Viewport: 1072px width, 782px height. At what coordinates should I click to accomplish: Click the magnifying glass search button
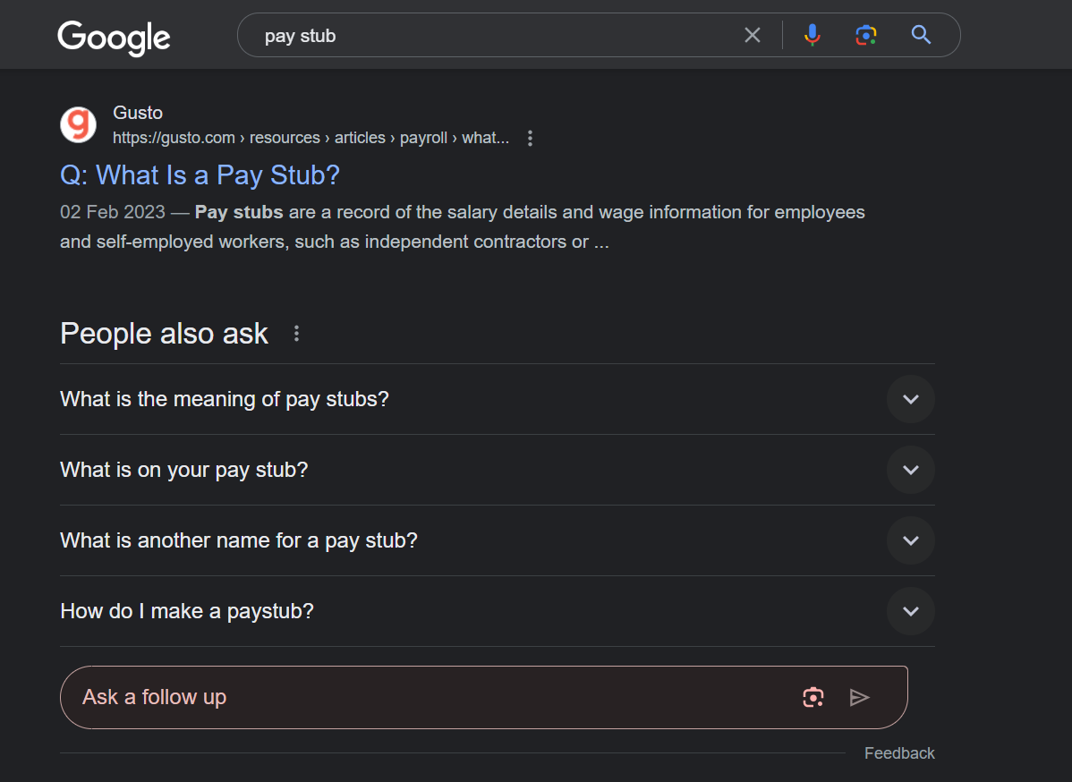tap(921, 35)
